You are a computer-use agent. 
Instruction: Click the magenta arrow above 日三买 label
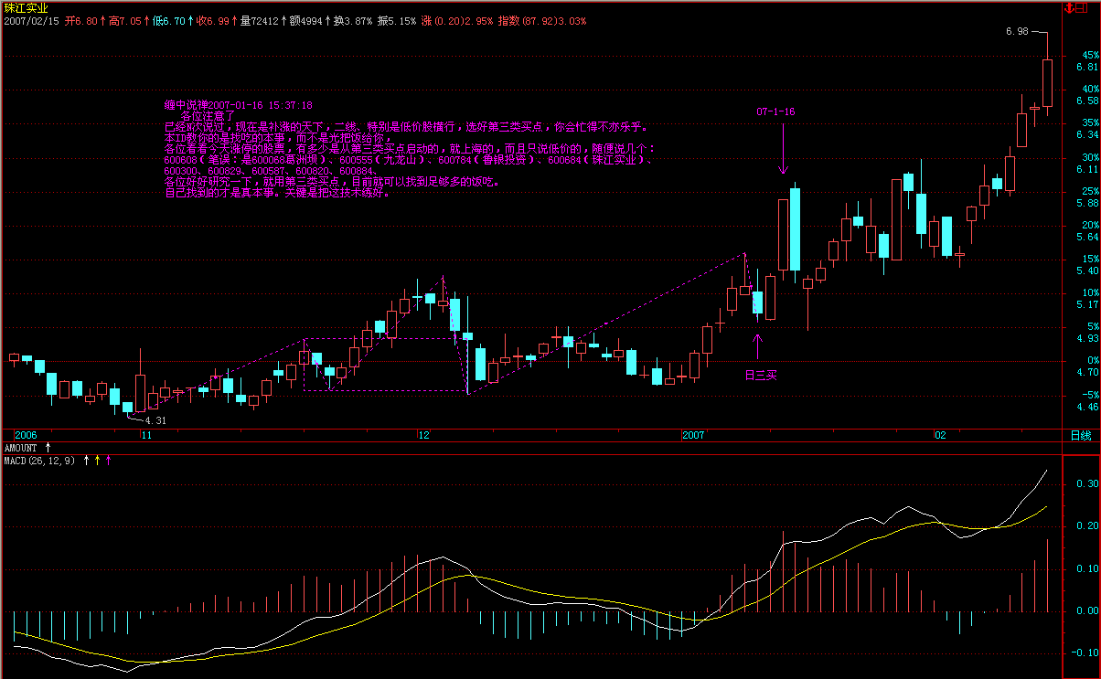point(756,346)
